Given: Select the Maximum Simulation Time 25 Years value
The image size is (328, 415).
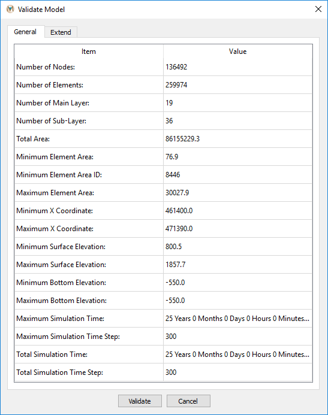Looking at the screenshot, I should click(x=237, y=319).
